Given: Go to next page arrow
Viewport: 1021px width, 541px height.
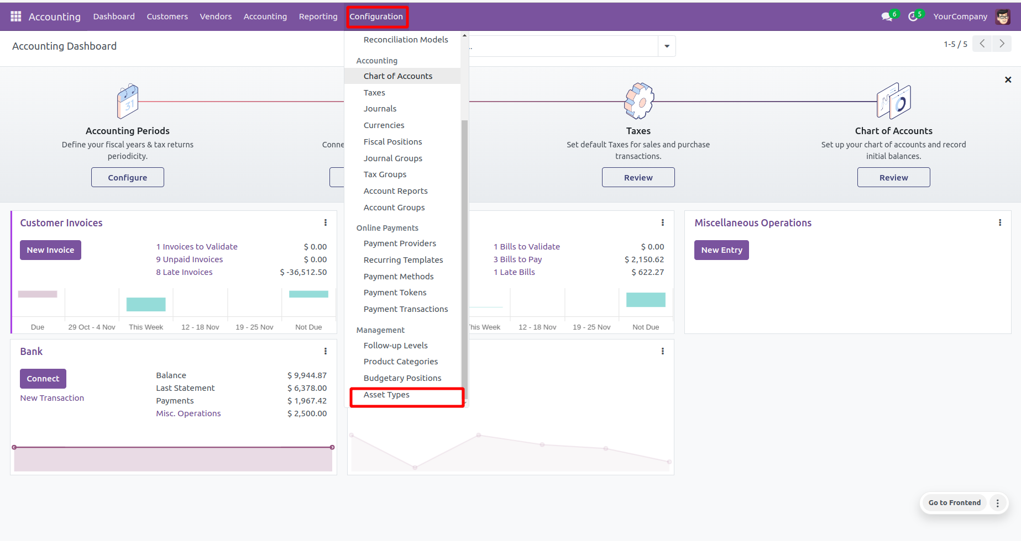Looking at the screenshot, I should click(1002, 44).
